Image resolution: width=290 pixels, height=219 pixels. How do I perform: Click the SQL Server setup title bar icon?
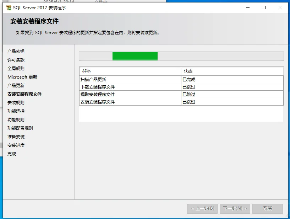coord(9,7)
